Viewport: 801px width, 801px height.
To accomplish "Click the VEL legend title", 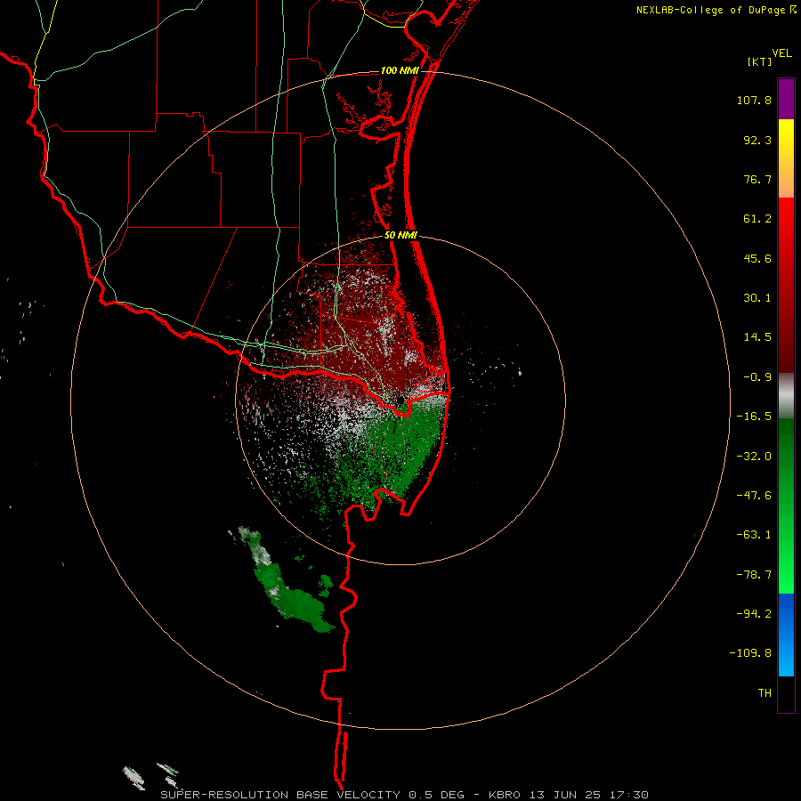I will pos(781,53).
